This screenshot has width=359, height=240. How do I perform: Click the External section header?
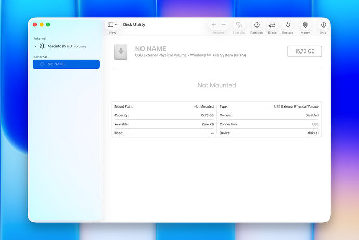point(41,57)
